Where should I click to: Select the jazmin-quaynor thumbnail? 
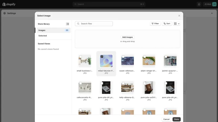tap(170, 61)
